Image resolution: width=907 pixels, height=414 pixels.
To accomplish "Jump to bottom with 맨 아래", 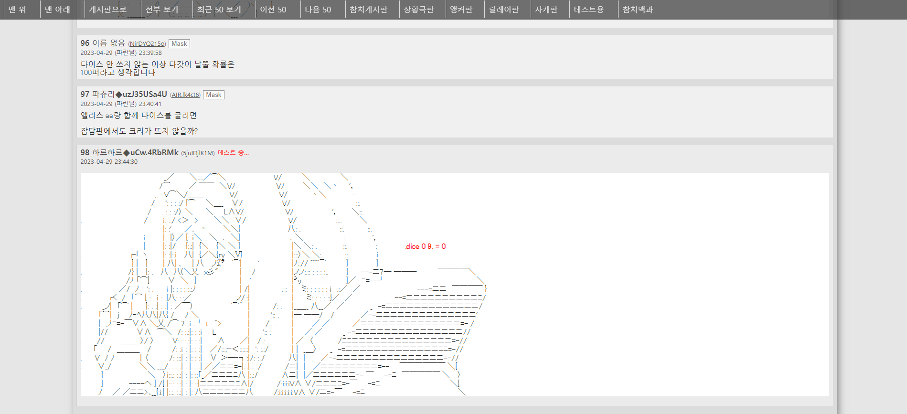I will (57, 10).
